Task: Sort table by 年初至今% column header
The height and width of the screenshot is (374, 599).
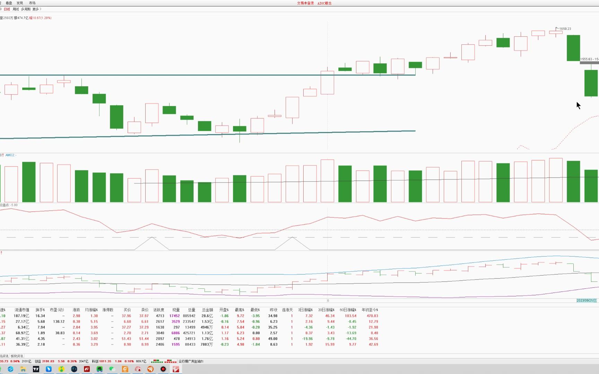Action: (x=370, y=310)
